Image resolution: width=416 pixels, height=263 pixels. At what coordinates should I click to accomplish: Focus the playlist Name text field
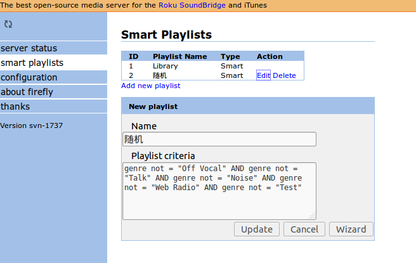point(219,139)
